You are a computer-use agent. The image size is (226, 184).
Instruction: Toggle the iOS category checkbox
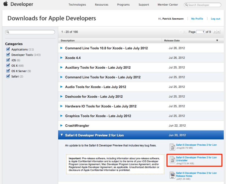[x=8, y=60]
